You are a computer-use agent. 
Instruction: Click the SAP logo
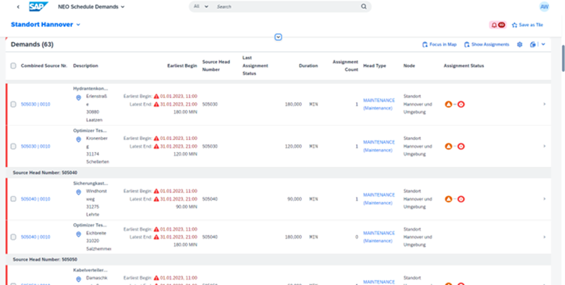coord(38,7)
